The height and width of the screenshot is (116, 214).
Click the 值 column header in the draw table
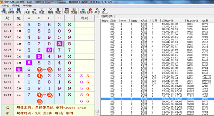point(19,18)
